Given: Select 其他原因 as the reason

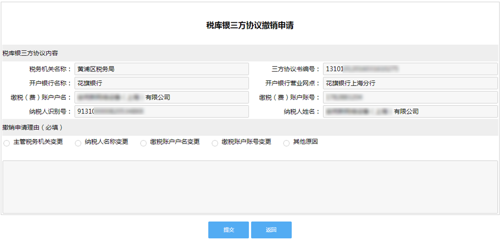Looking at the screenshot, I should [x=286, y=144].
